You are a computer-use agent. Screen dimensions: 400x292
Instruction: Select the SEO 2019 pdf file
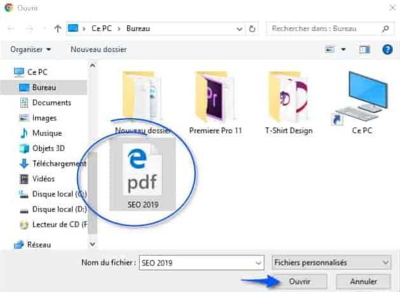143,176
